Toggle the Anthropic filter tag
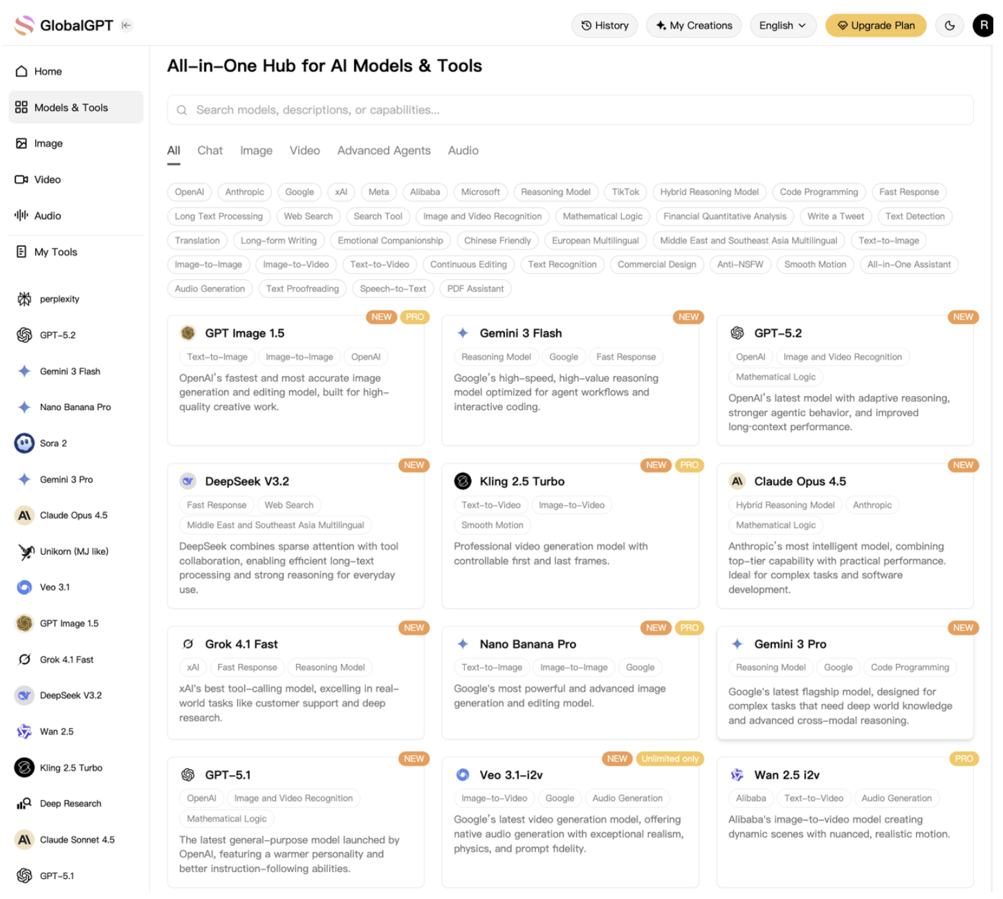The image size is (1003, 899). 245,192
